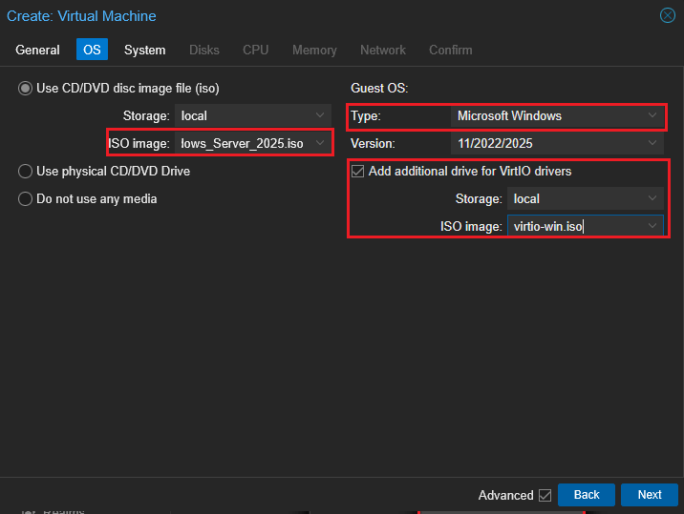Toggle the Advanced checkbox
Screen dimensions: 684x514
coord(545,495)
